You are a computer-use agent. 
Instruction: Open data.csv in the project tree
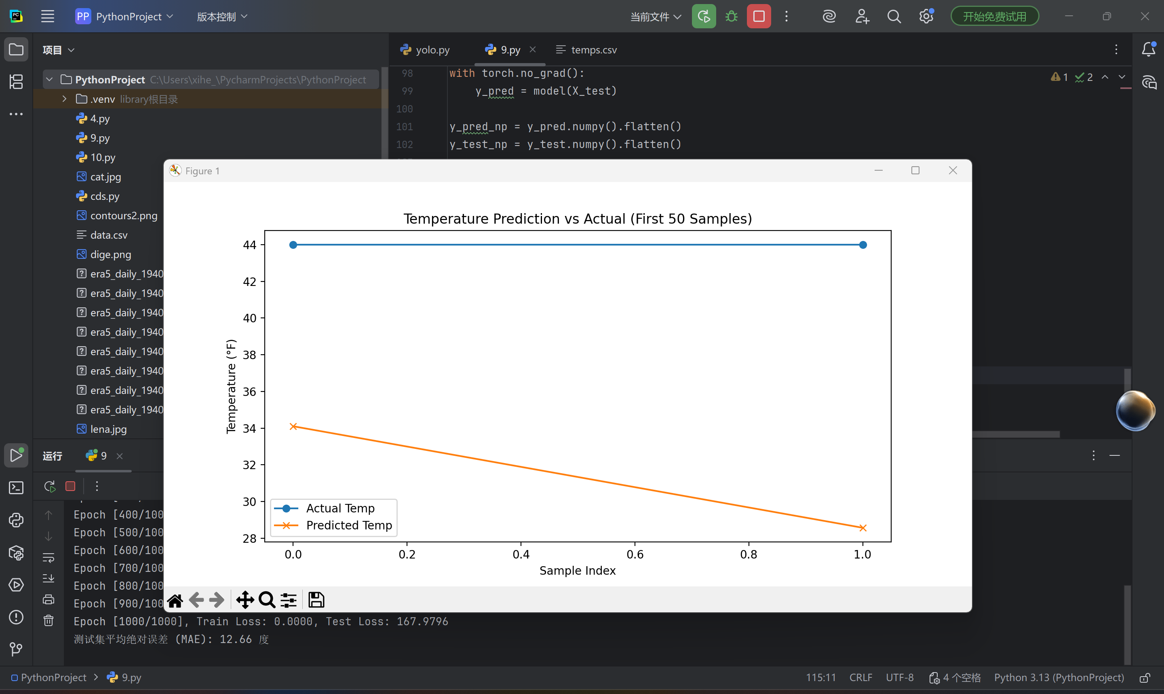pyautogui.click(x=108, y=235)
